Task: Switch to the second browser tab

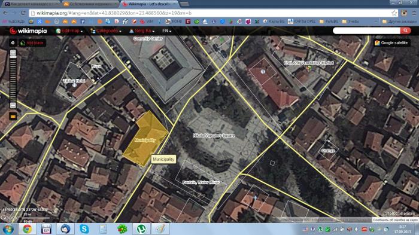Action: click(x=90, y=4)
